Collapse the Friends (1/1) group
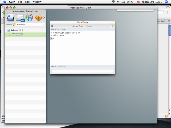The width and height of the screenshot is (171, 128). [x=6, y=30]
